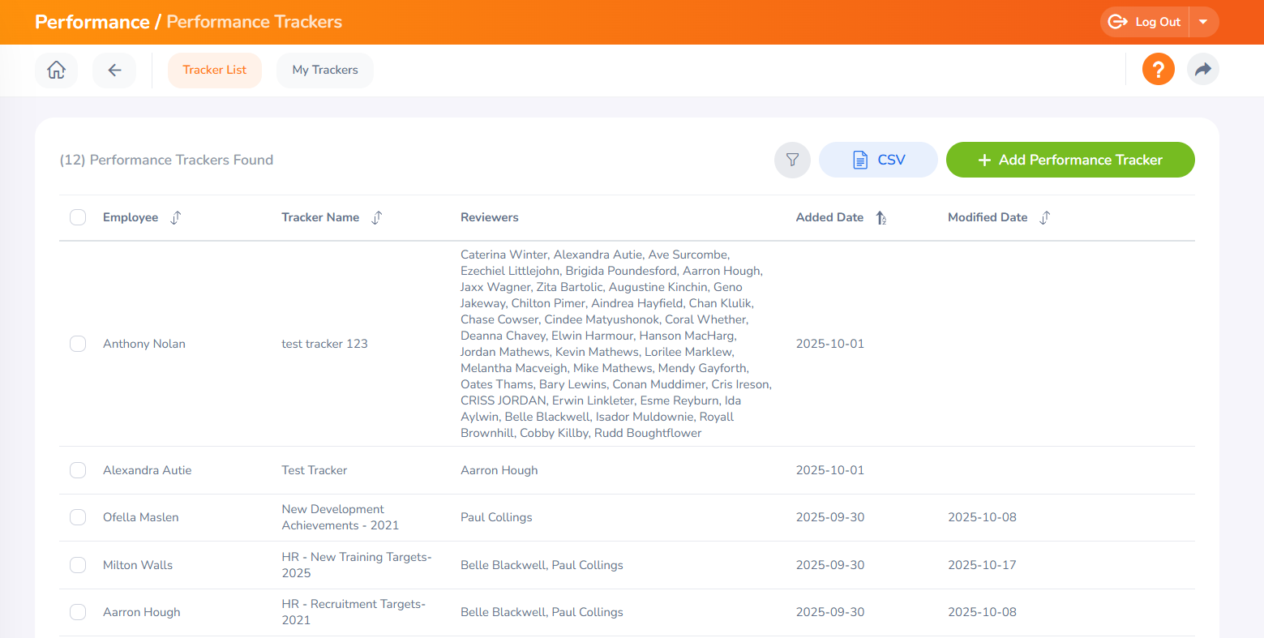Click the share arrow icon

tap(1202, 69)
